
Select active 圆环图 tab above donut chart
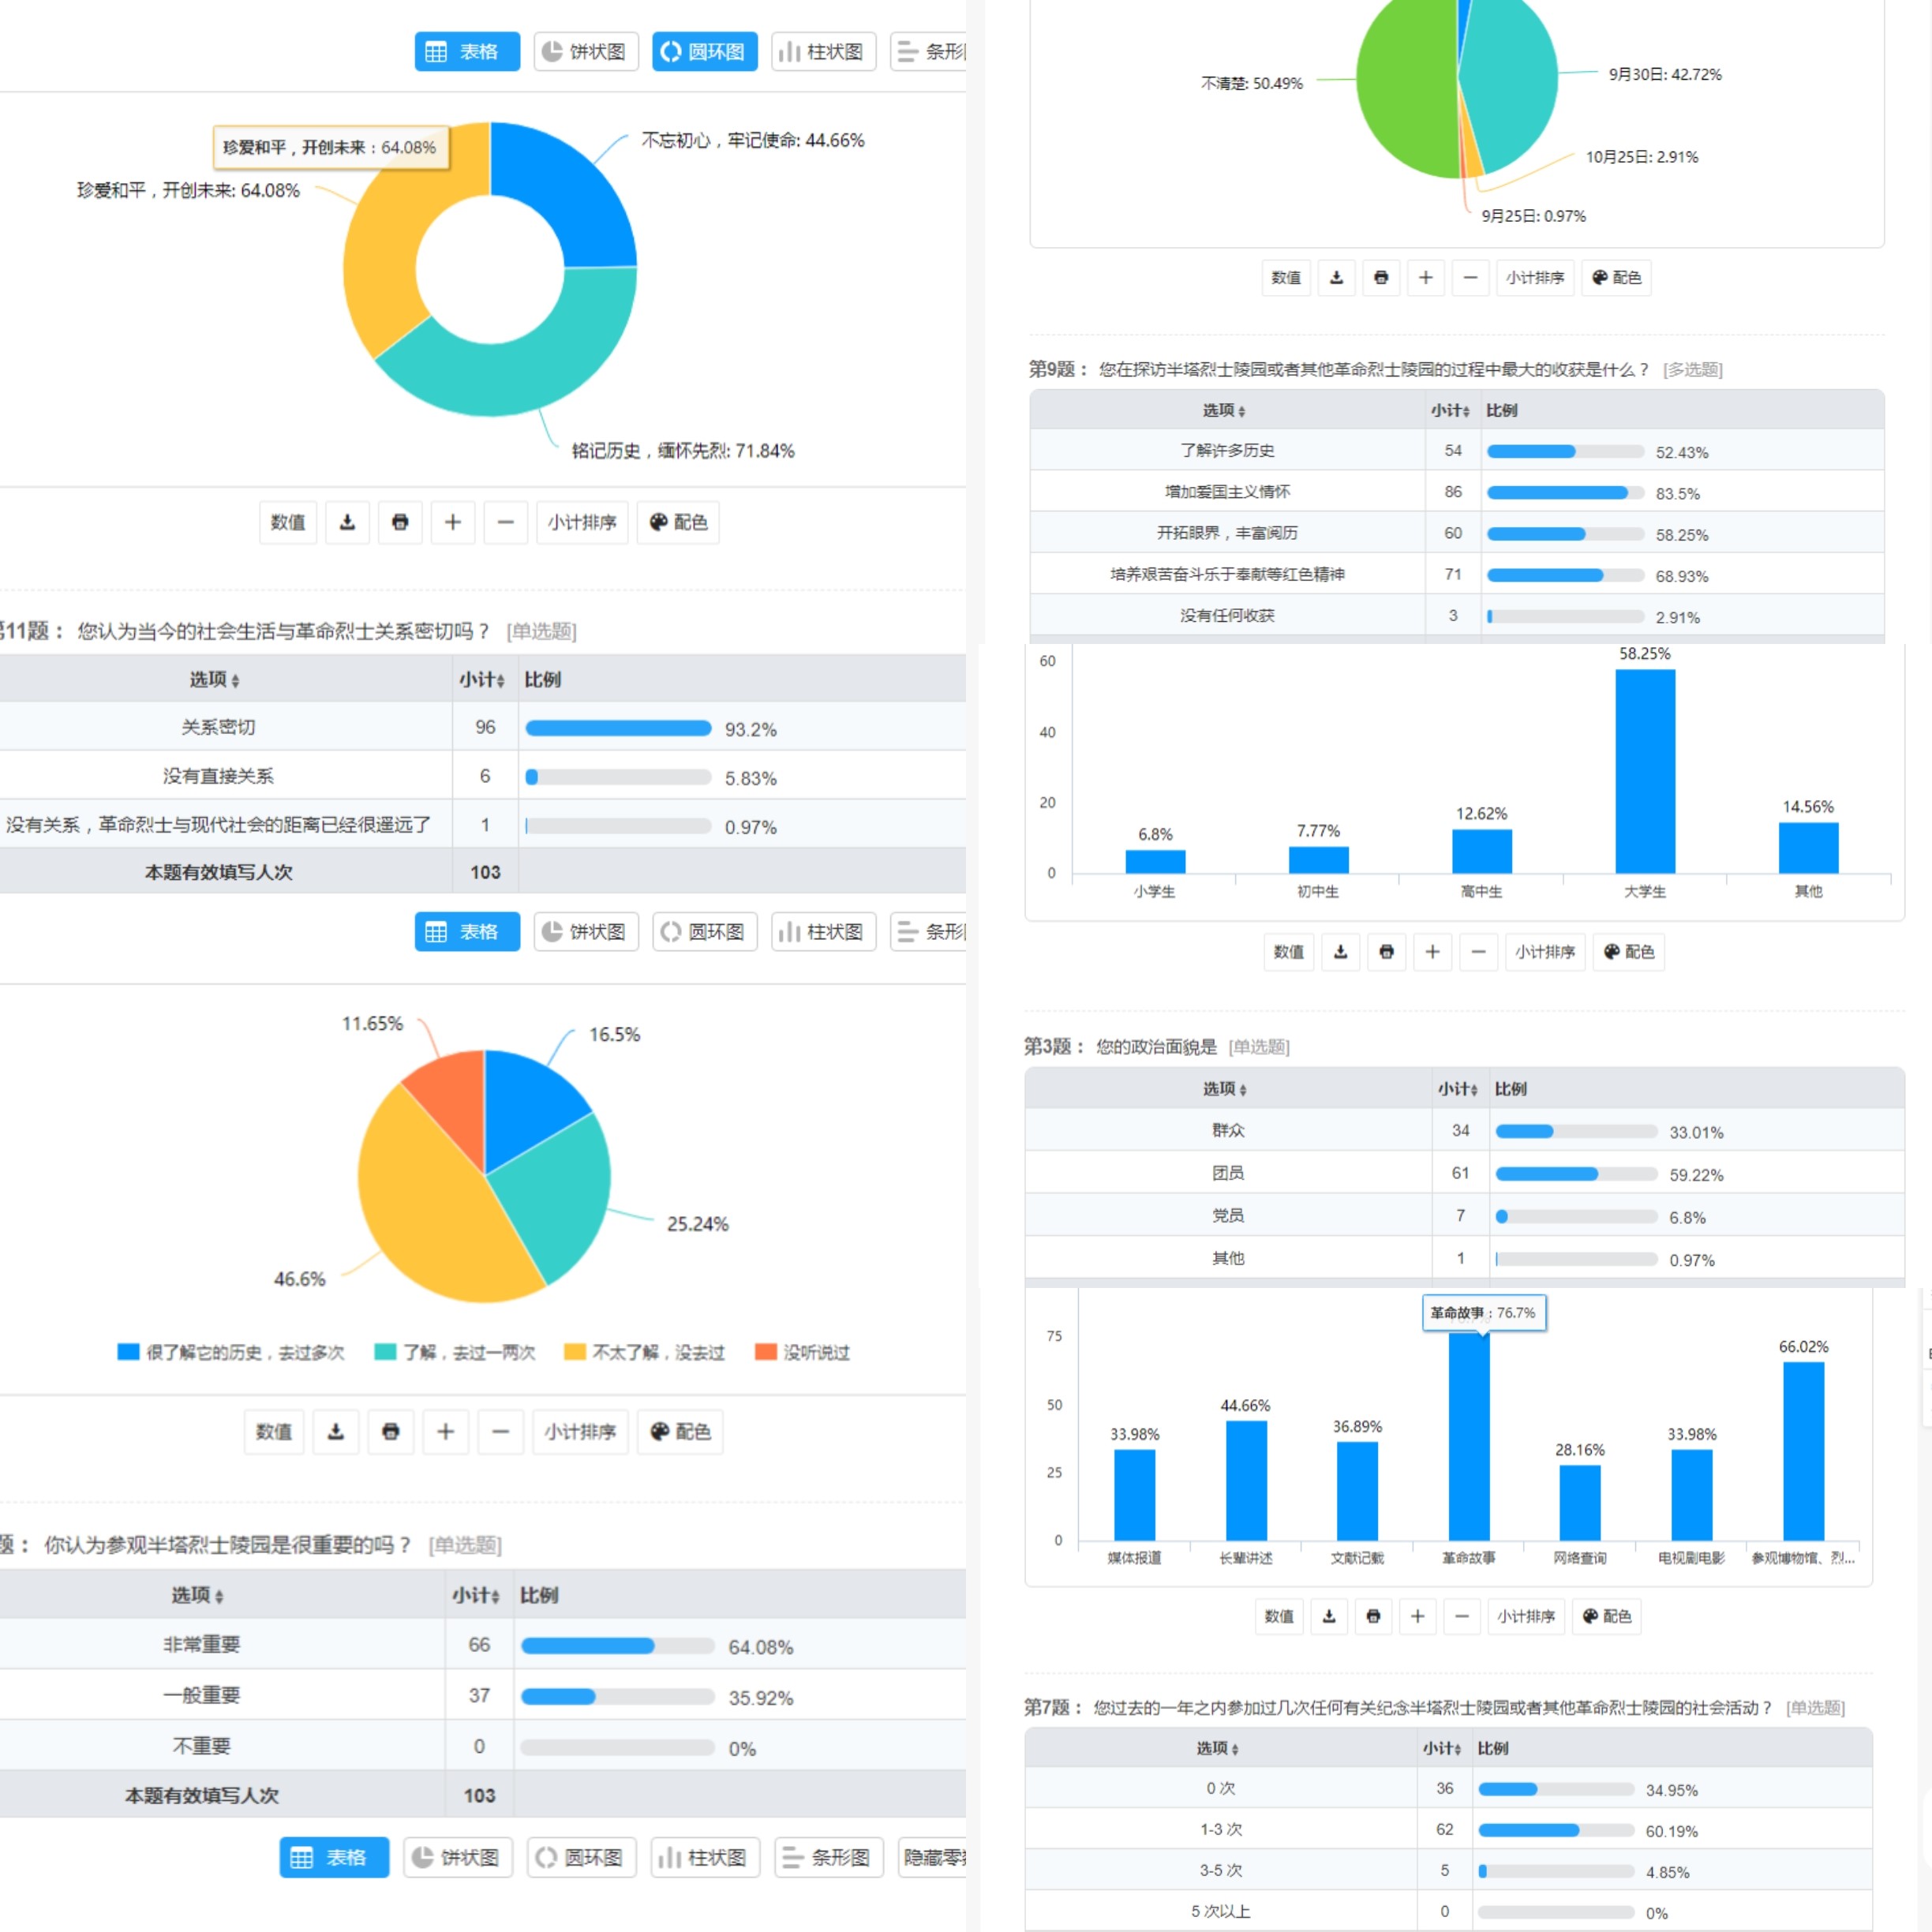point(705,51)
